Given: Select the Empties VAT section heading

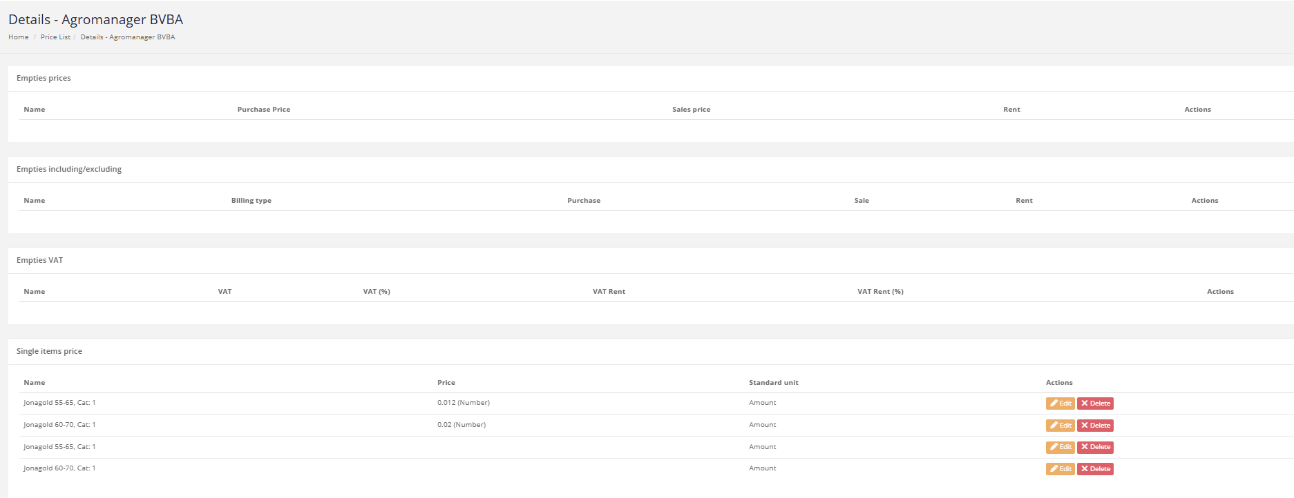Looking at the screenshot, I should tap(39, 260).
